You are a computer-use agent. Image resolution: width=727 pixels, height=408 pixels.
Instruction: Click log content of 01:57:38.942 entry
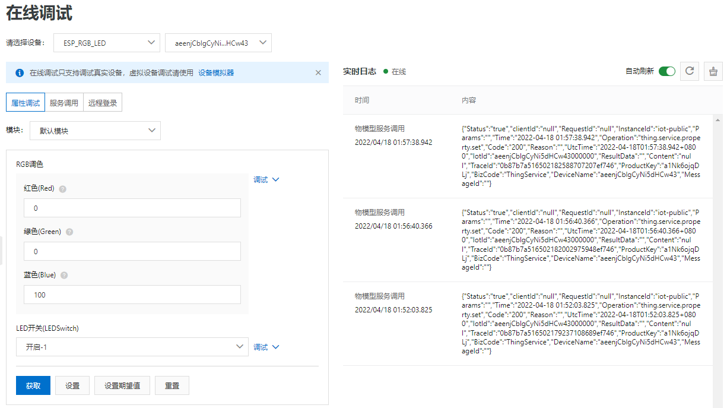tap(581, 156)
